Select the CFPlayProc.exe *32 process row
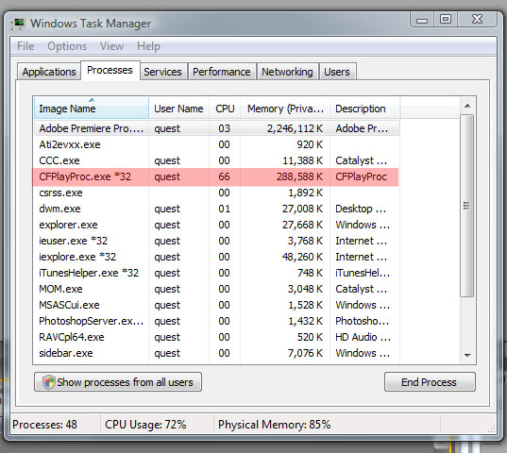This screenshot has width=507, height=453. coord(215,176)
